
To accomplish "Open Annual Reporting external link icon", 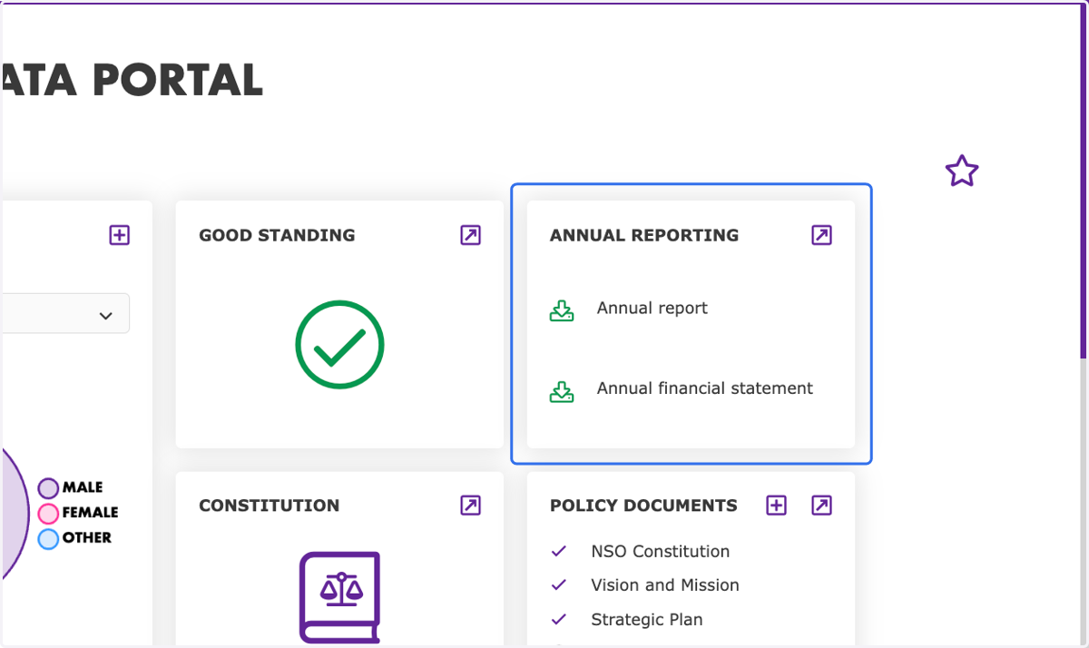I will (x=821, y=235).
